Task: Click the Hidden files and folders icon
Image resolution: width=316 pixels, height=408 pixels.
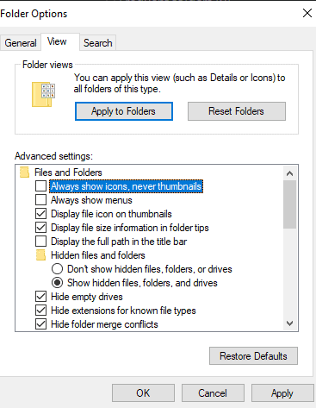Action: click(x=40, y=255)
